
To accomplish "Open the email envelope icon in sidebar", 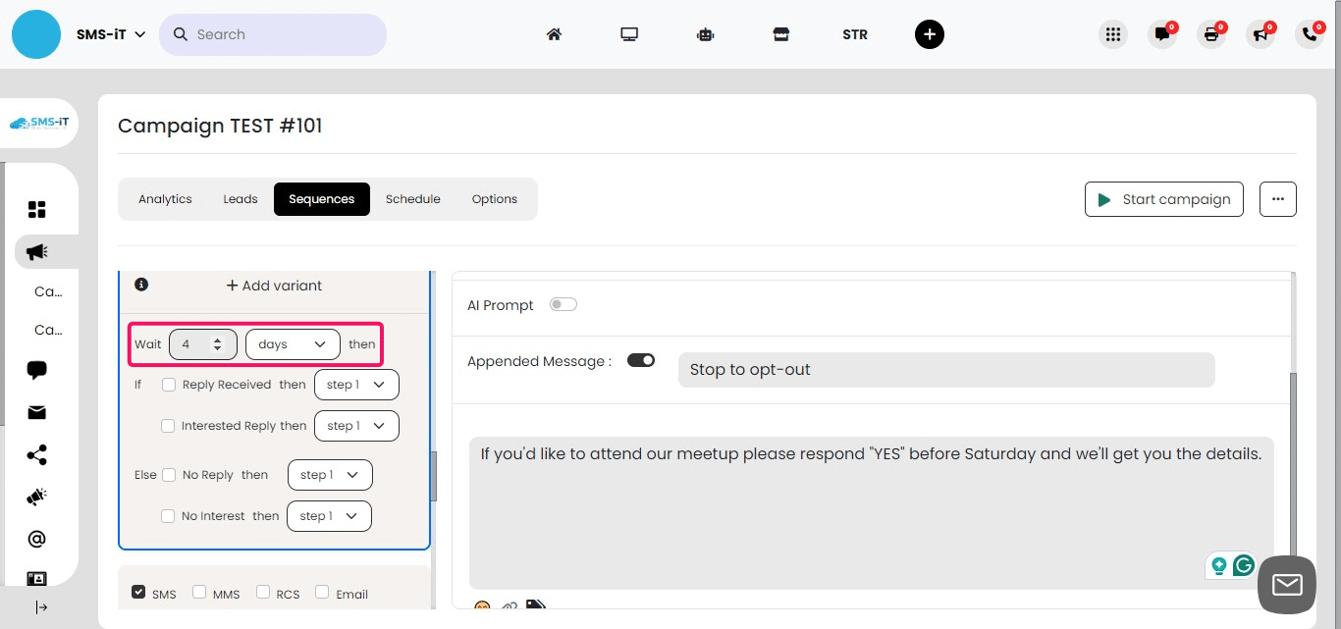I will (36, 412).
